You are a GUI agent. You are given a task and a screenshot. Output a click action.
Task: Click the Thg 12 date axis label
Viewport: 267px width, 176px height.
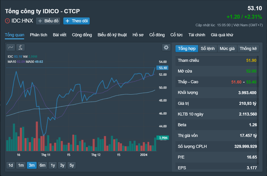[96, 155]
